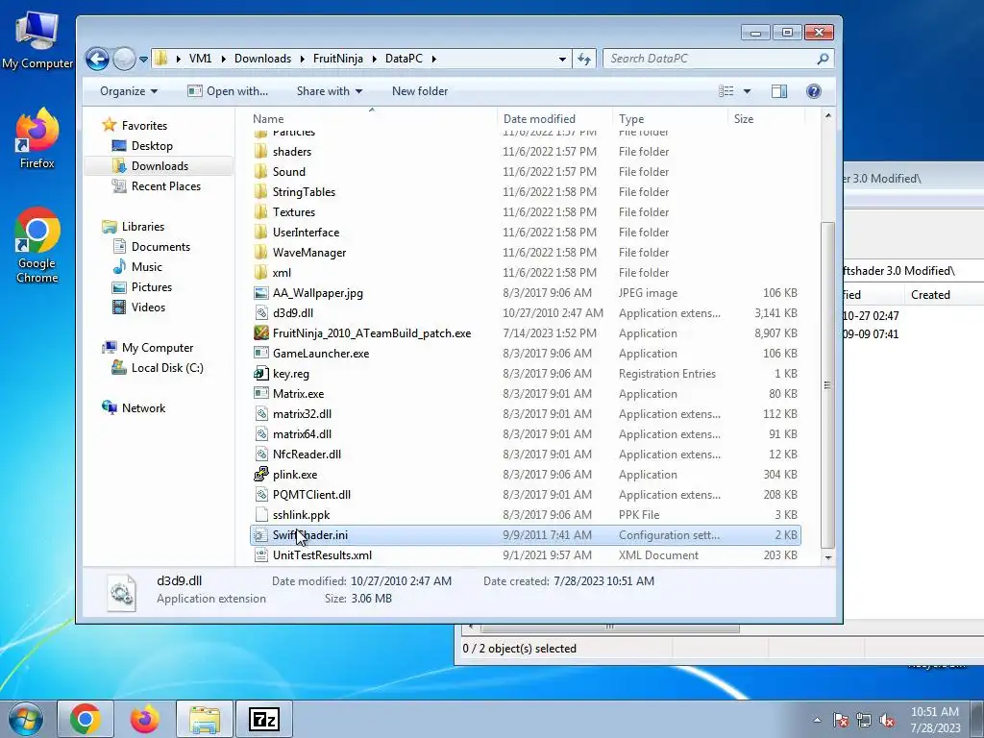
Task: Select key.reg registry icon
Action: click(x=261, y=374)
